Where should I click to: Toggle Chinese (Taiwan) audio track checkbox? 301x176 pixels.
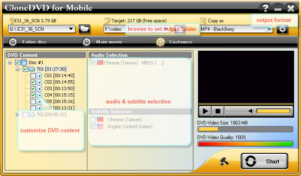(x=93, y=62)
